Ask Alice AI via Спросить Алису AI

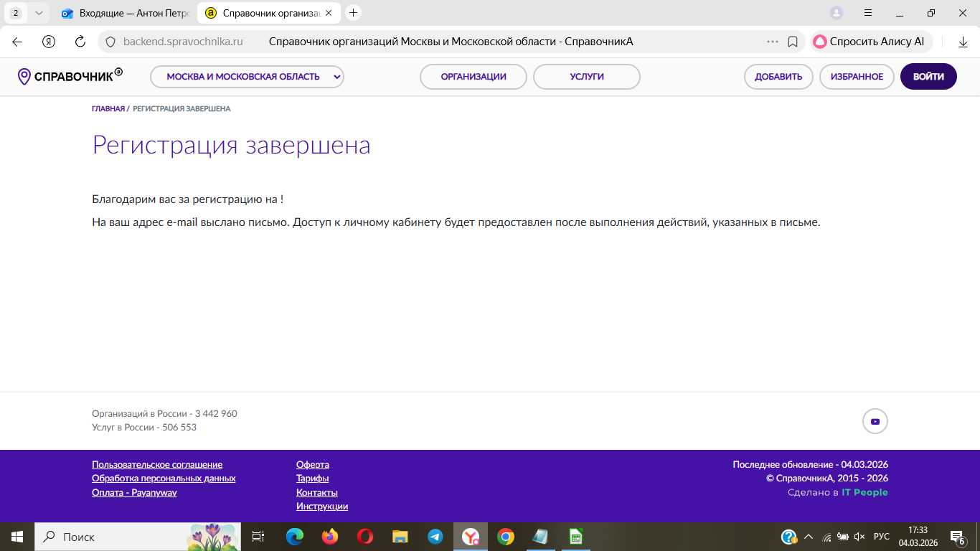point(872,42)
